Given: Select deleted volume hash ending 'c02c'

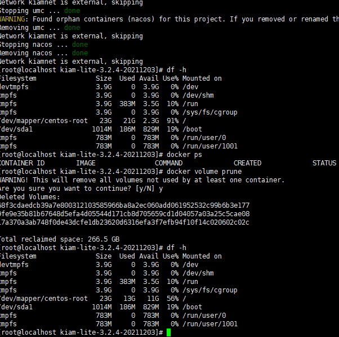Looking at the screenshot, I should (x=125, y=222).
